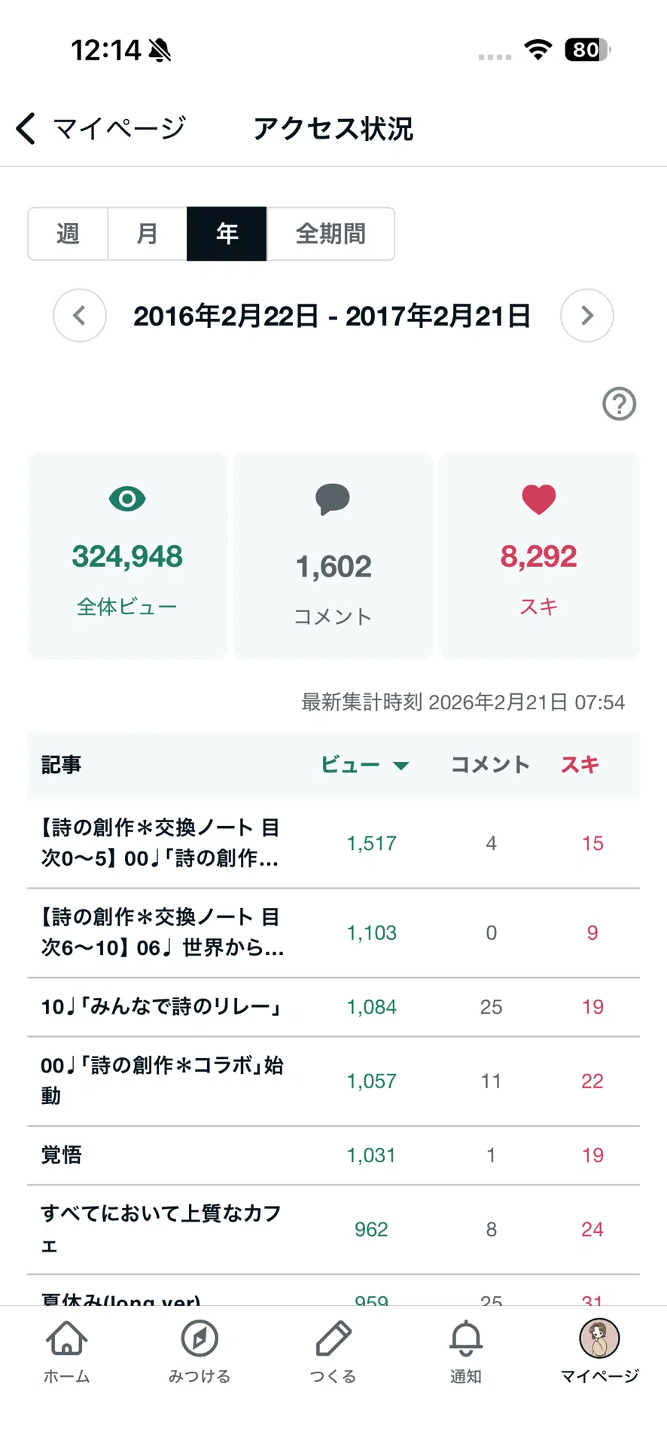Go to previous year with left arrow
This screenshot has height=1447, width=667.
click(x=80, y=315)
